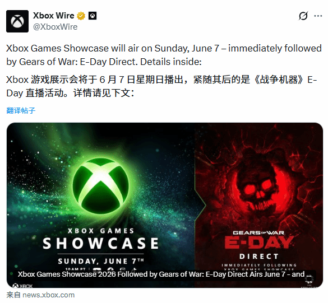Click the Xbox affiliate badge beside the name
Image resolution: width=328 pixels, height=303 pixels.
(x=93, y=16)
